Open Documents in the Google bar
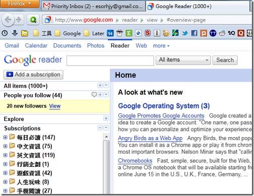This screenshot has width=254, height=196. tap(67, 45)
